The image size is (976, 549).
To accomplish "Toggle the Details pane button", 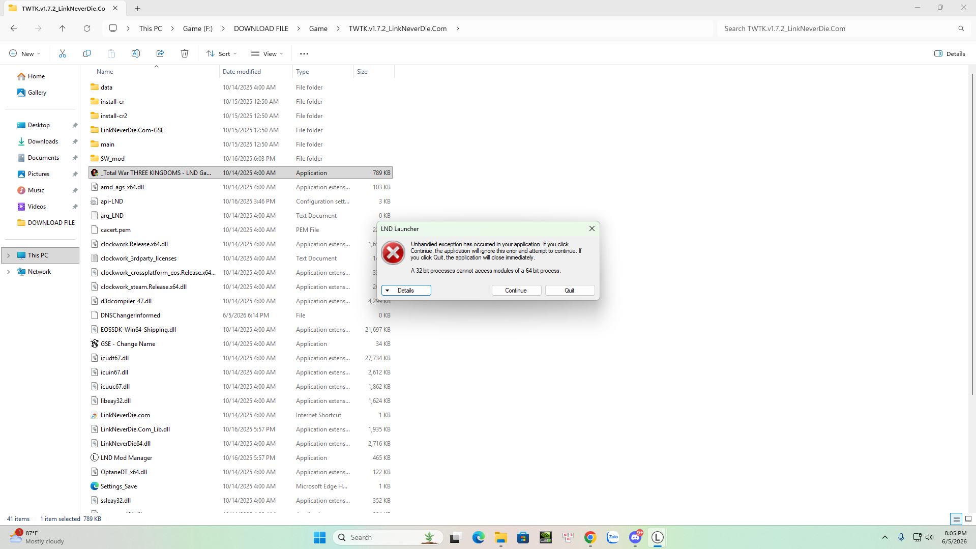I will click(950, 53).
